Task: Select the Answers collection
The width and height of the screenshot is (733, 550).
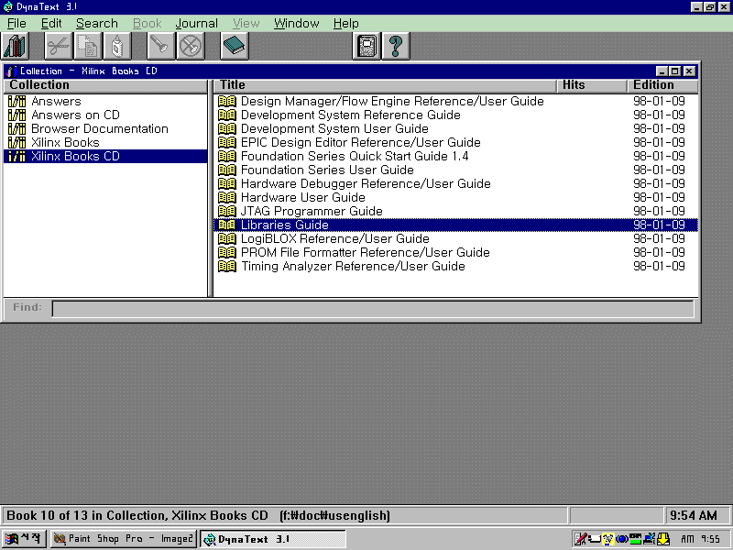Action: click(56, 101)
